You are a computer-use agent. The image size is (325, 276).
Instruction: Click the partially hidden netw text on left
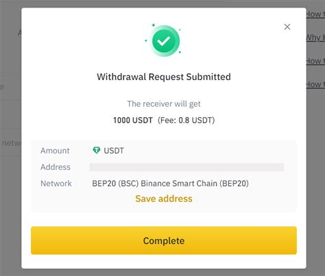pyautogui.click(x=12, y=143)
